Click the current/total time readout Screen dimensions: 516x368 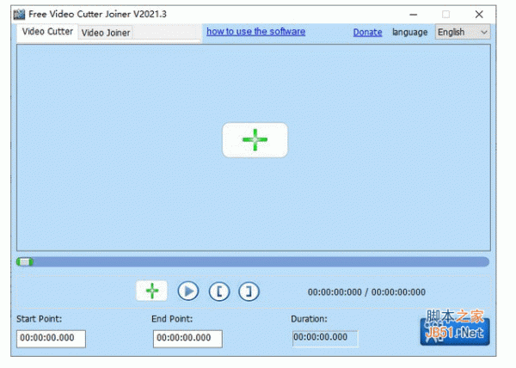coord(366,292)
